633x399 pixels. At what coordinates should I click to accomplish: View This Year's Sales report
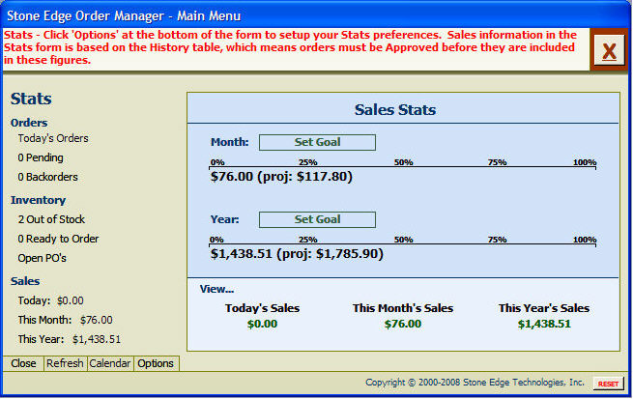point(544,308)
